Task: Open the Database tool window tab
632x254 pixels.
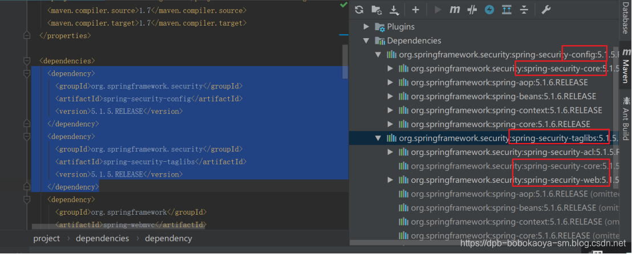Action: (625, 17)
